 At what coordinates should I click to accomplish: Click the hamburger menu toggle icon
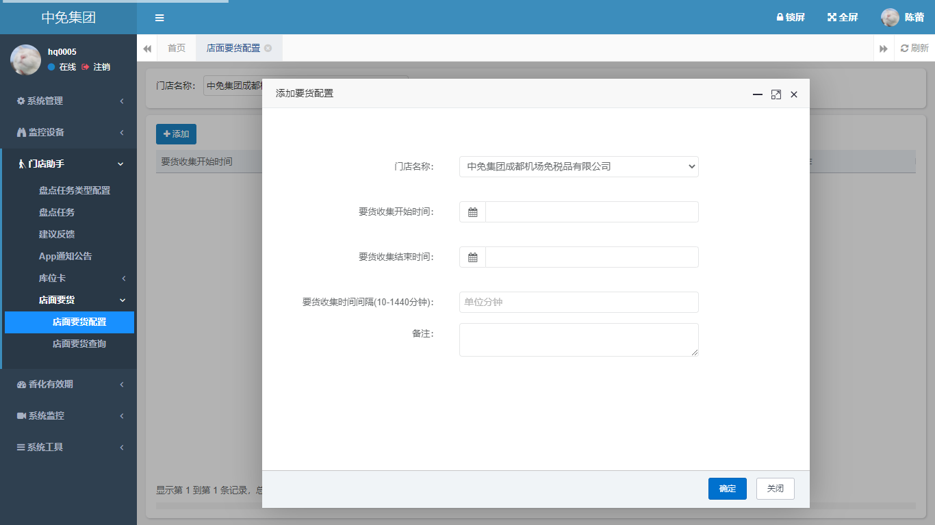159,18
